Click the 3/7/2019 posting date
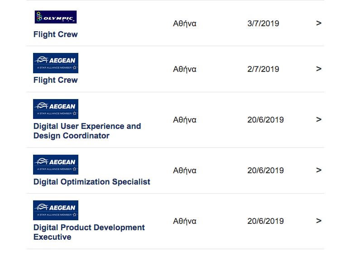This screenshot has height=256, width=341. 263,24
